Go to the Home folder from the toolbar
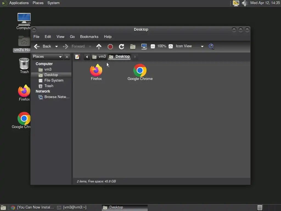281x211 pixels. pos(133,47)
